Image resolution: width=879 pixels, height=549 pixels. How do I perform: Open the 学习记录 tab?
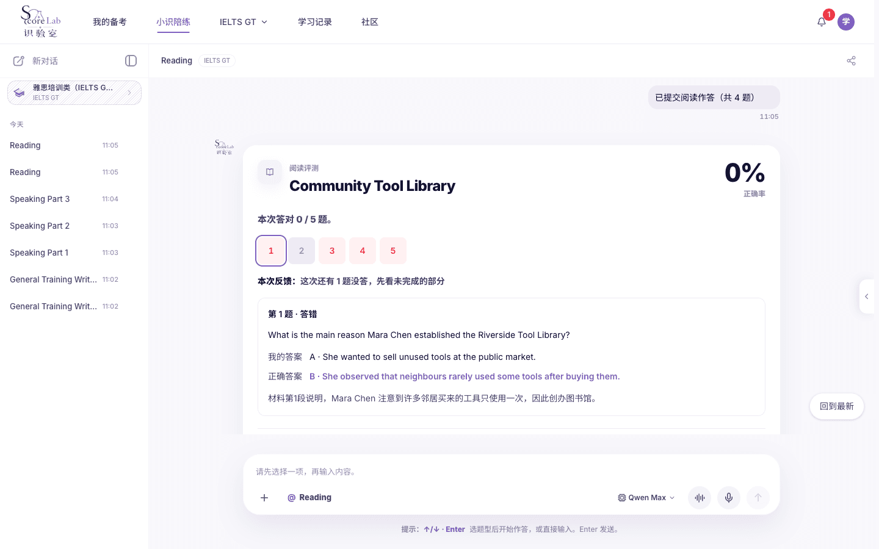[315, 22]
